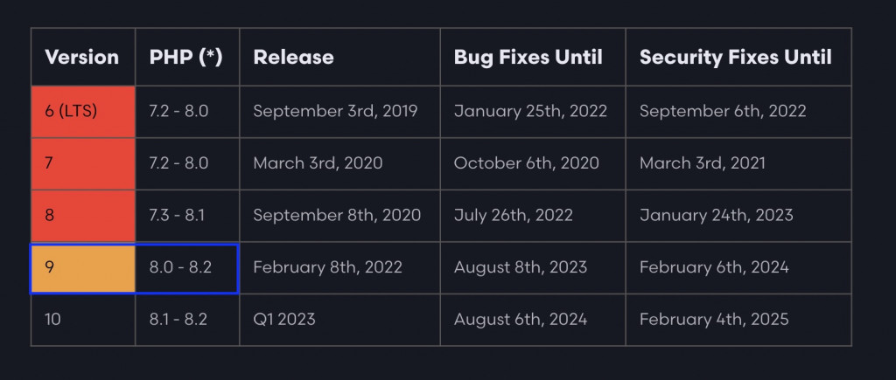The image size is (896, 380).
Task: Click the Bug Fixes Until header
Action: pos(533,57)
